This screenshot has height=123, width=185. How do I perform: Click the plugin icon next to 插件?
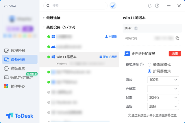(x=136, y=28)
